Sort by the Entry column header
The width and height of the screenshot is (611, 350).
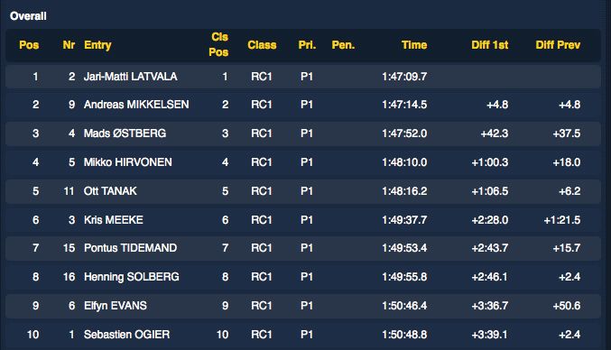coord(97,45)
